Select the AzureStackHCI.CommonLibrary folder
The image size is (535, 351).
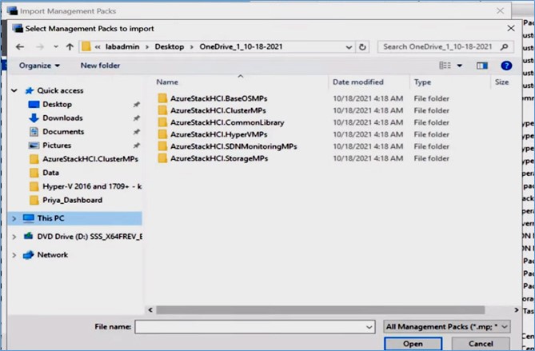tap(227, 122)
